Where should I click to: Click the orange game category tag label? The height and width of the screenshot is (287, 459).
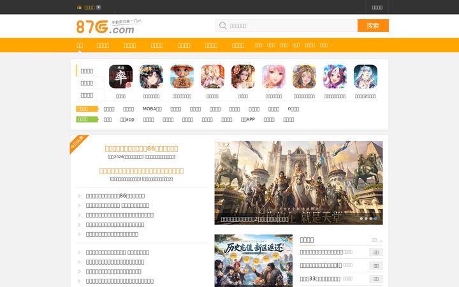point(87,109)
